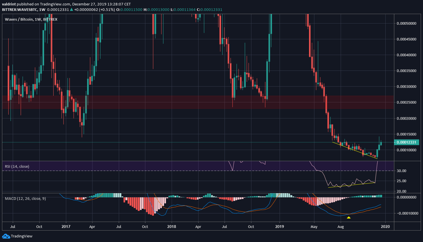The width and height of the screenshot is (423, 242).
Task: Select the highlighted current price label 0.00012331
Action: [407, 142]
